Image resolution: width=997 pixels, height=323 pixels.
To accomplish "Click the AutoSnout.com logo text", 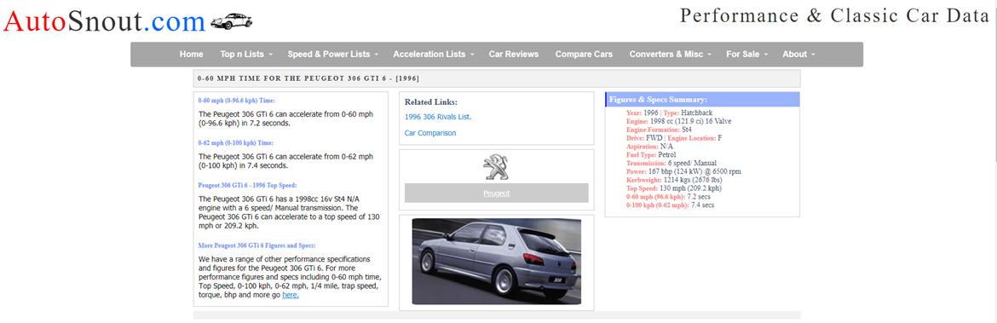I will (x=104, y=21).
